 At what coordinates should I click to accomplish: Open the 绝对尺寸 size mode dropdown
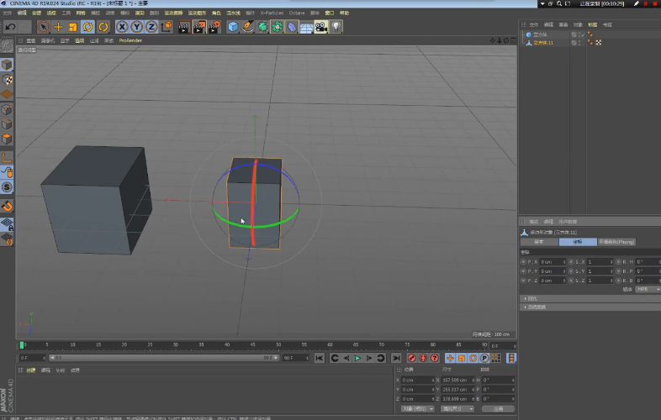457,408
